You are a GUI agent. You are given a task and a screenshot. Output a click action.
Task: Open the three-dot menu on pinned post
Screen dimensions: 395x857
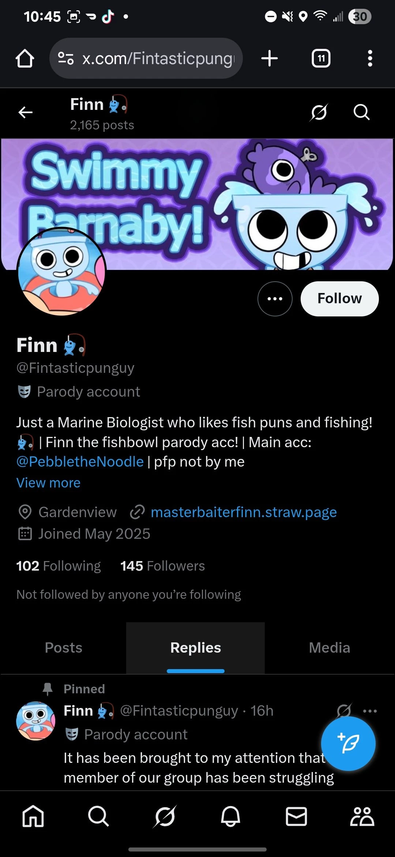[370, 711]
